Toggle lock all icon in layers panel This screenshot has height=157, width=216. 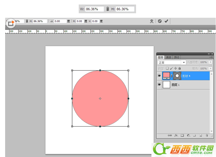[x=179, y=69]
